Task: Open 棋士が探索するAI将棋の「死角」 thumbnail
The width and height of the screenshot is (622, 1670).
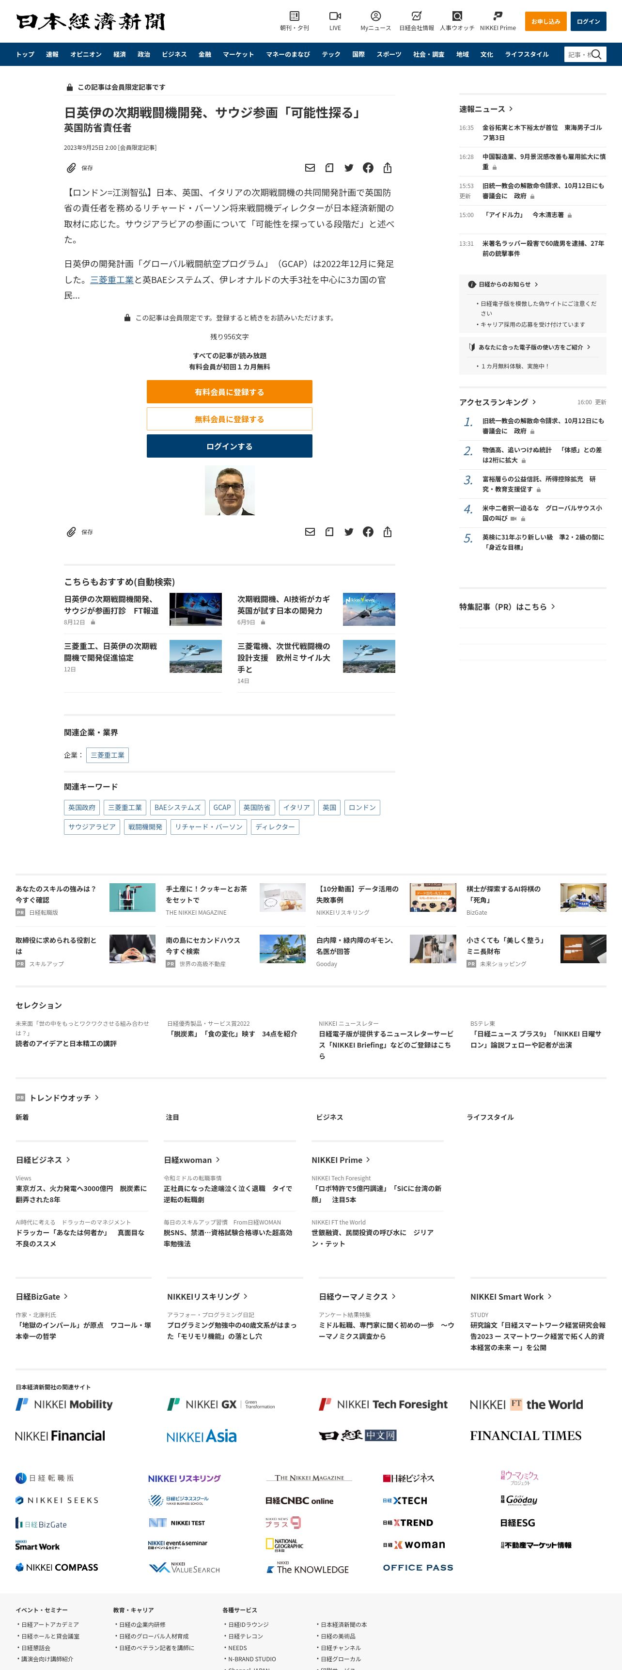Action: [583, 897]
